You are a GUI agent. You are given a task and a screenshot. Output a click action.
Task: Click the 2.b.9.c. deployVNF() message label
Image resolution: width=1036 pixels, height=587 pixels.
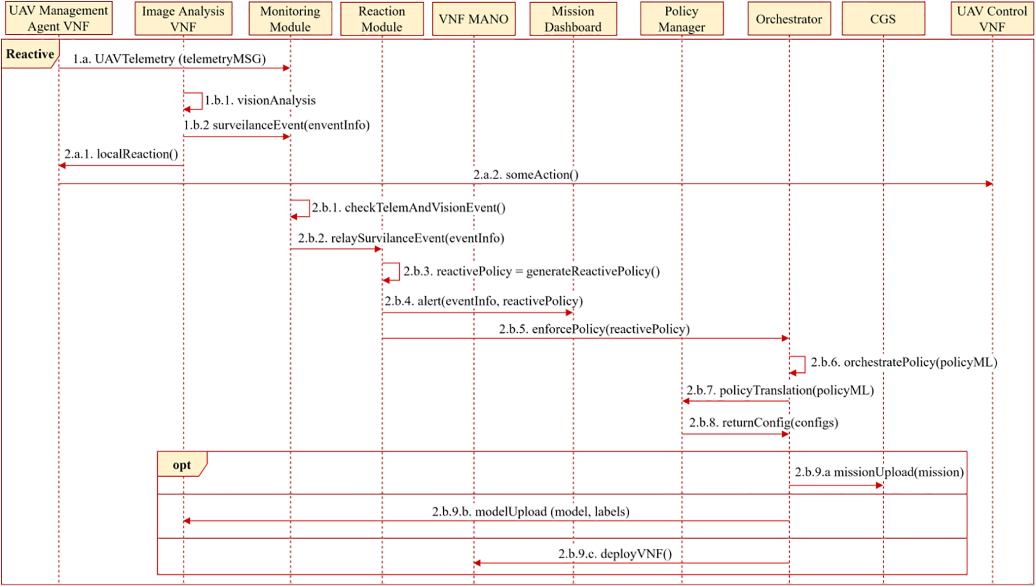coord(615,553)
